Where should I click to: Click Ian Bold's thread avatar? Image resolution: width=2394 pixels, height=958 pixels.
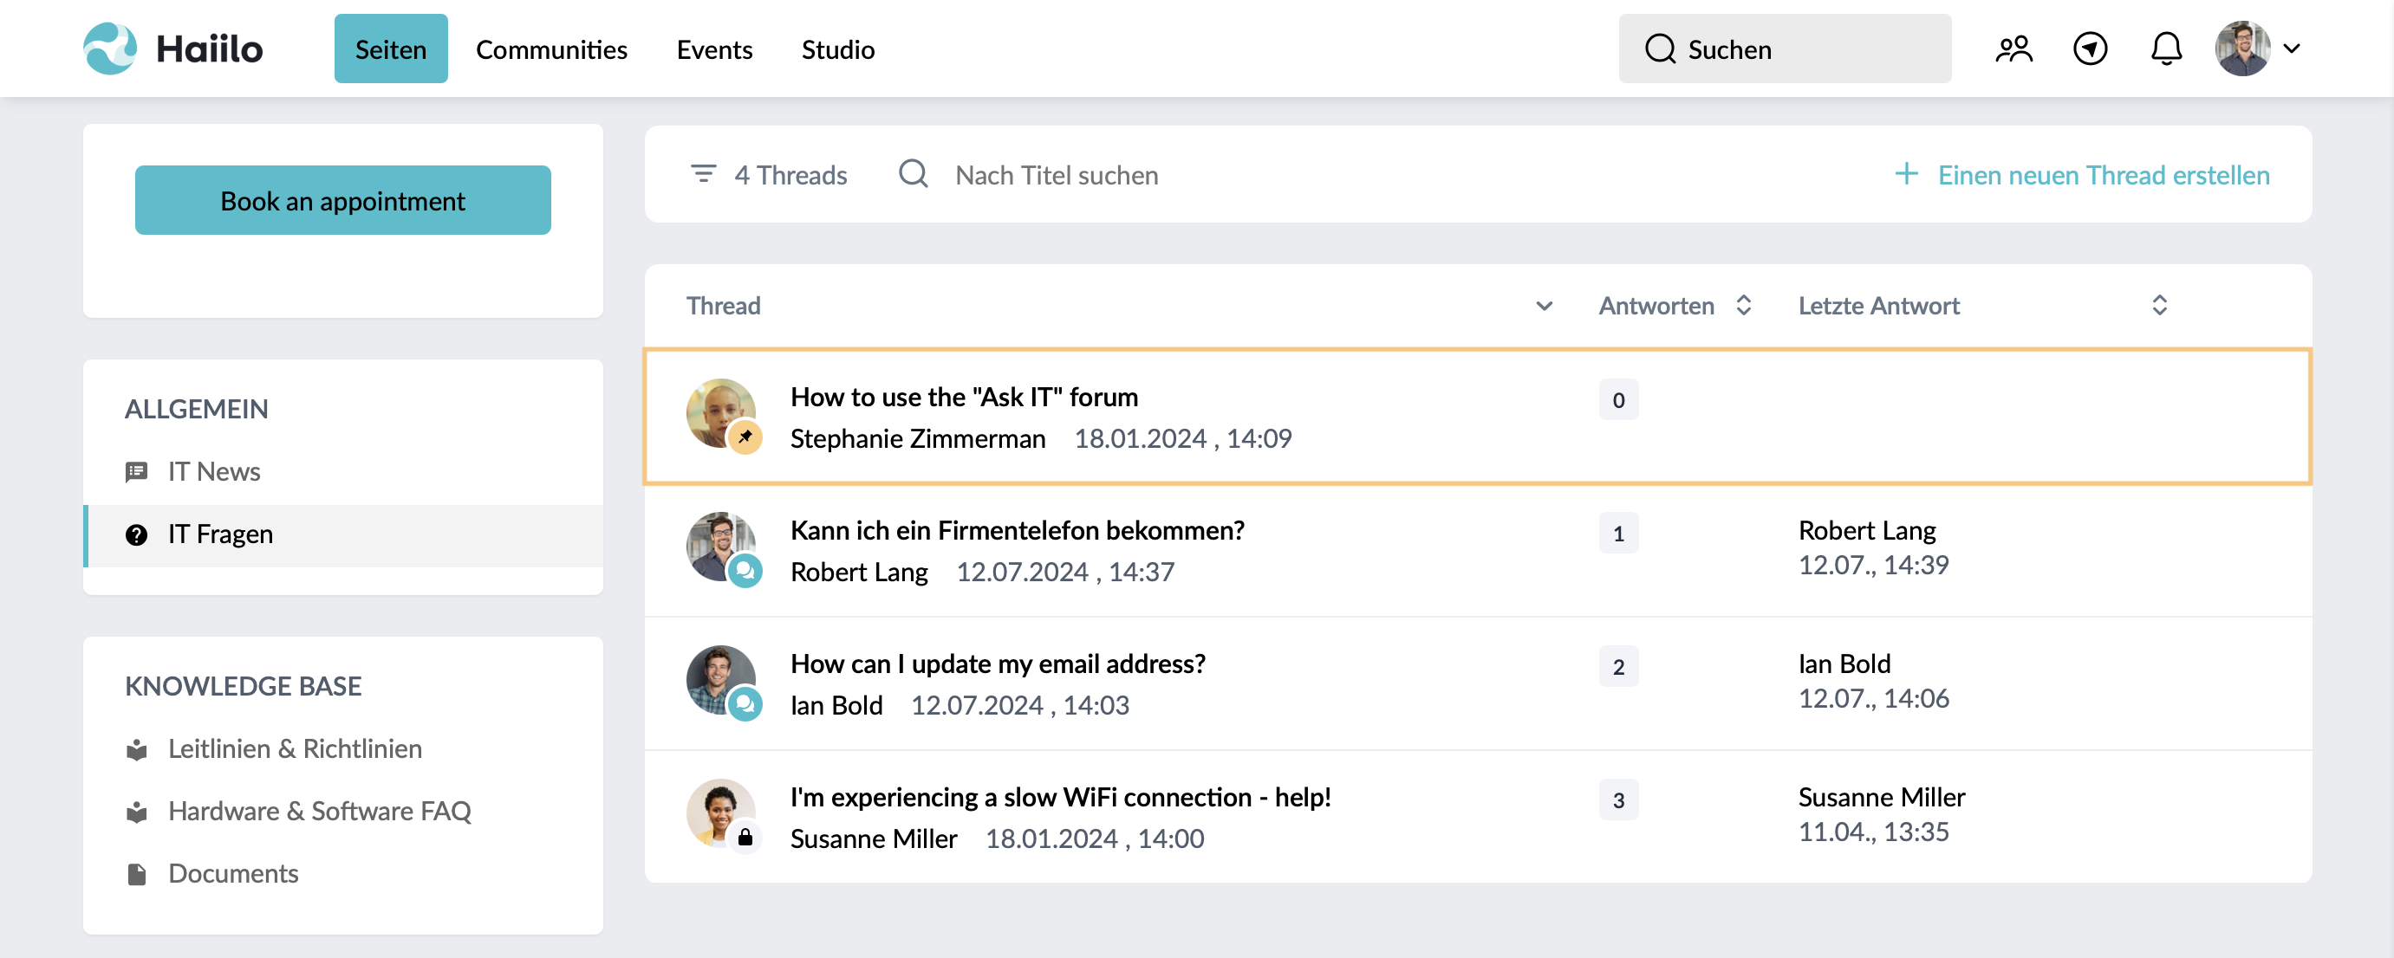coord(720,679)
